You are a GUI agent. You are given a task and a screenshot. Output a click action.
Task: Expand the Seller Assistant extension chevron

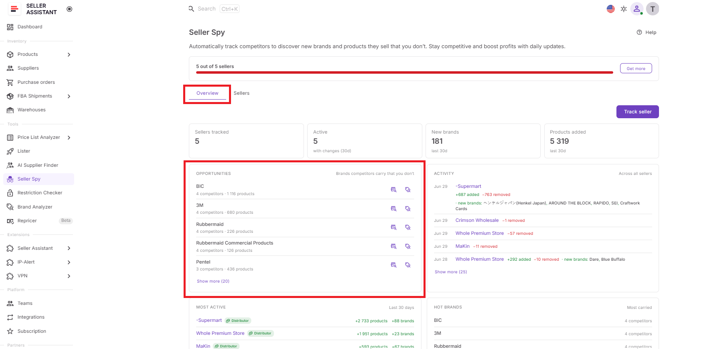click(69, 249)
